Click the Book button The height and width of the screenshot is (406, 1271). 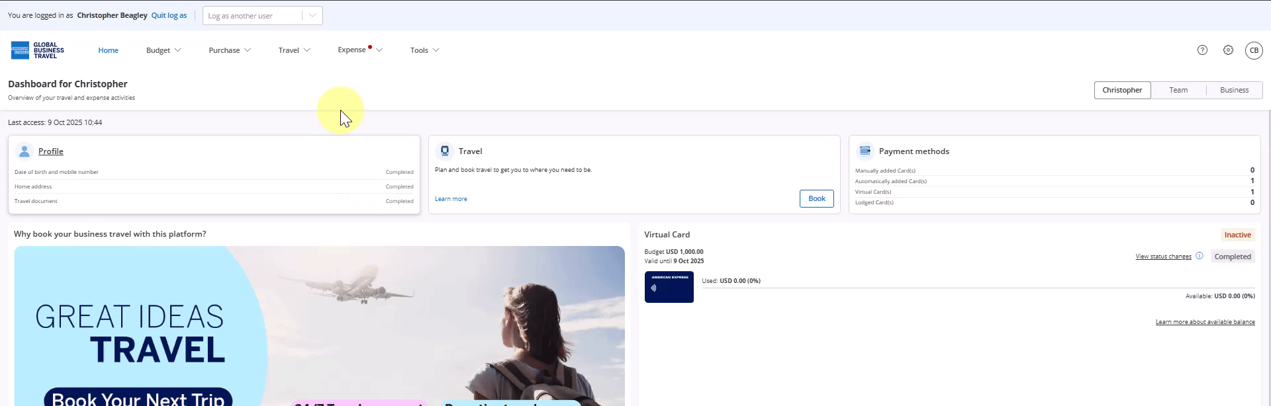click(816, 198)
